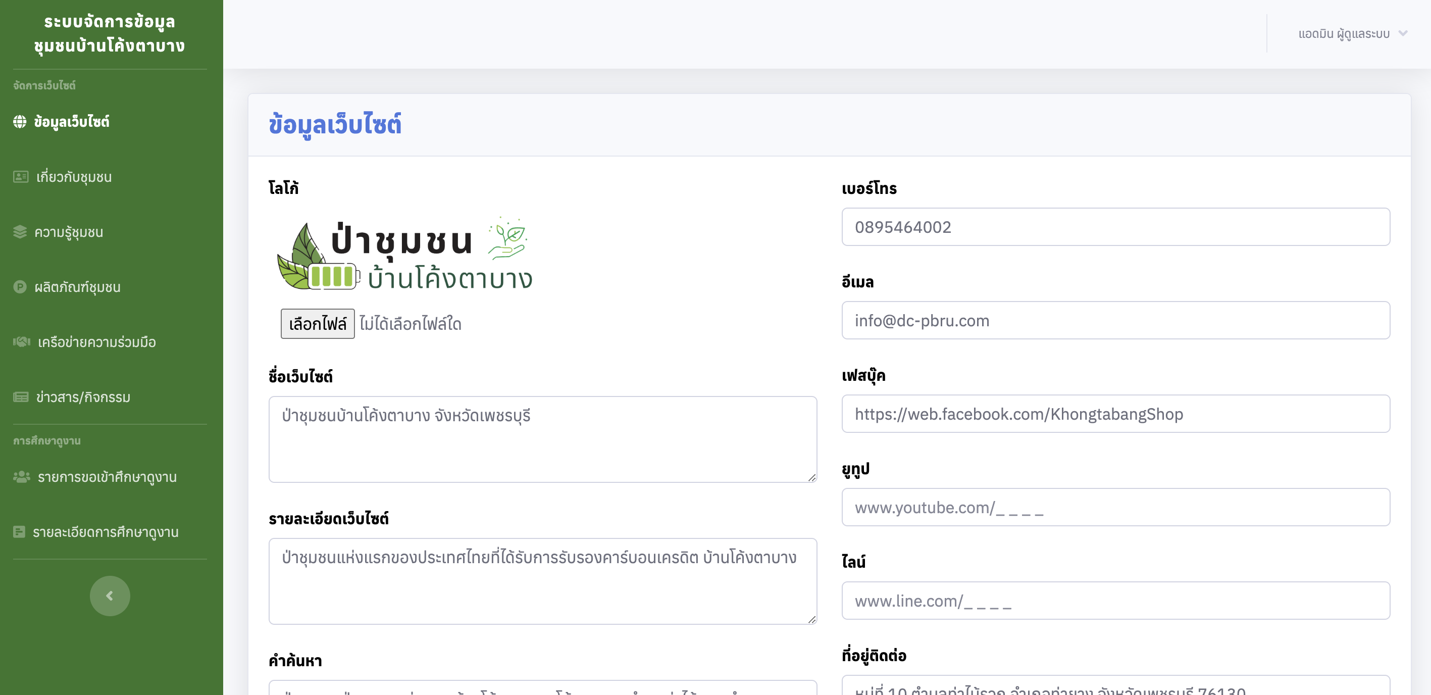Open the รายการขอเข้าศึกษาดูงาน sidebar link

[107, 477]
